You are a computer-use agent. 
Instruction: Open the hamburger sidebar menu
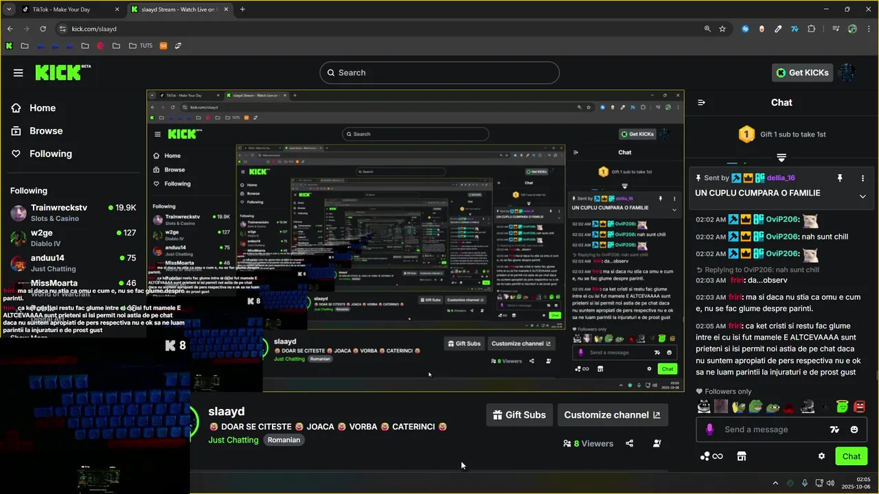coord(19,73)
